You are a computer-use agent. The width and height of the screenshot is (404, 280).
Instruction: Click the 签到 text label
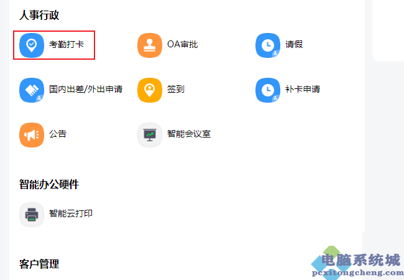[x=176, y=89]
